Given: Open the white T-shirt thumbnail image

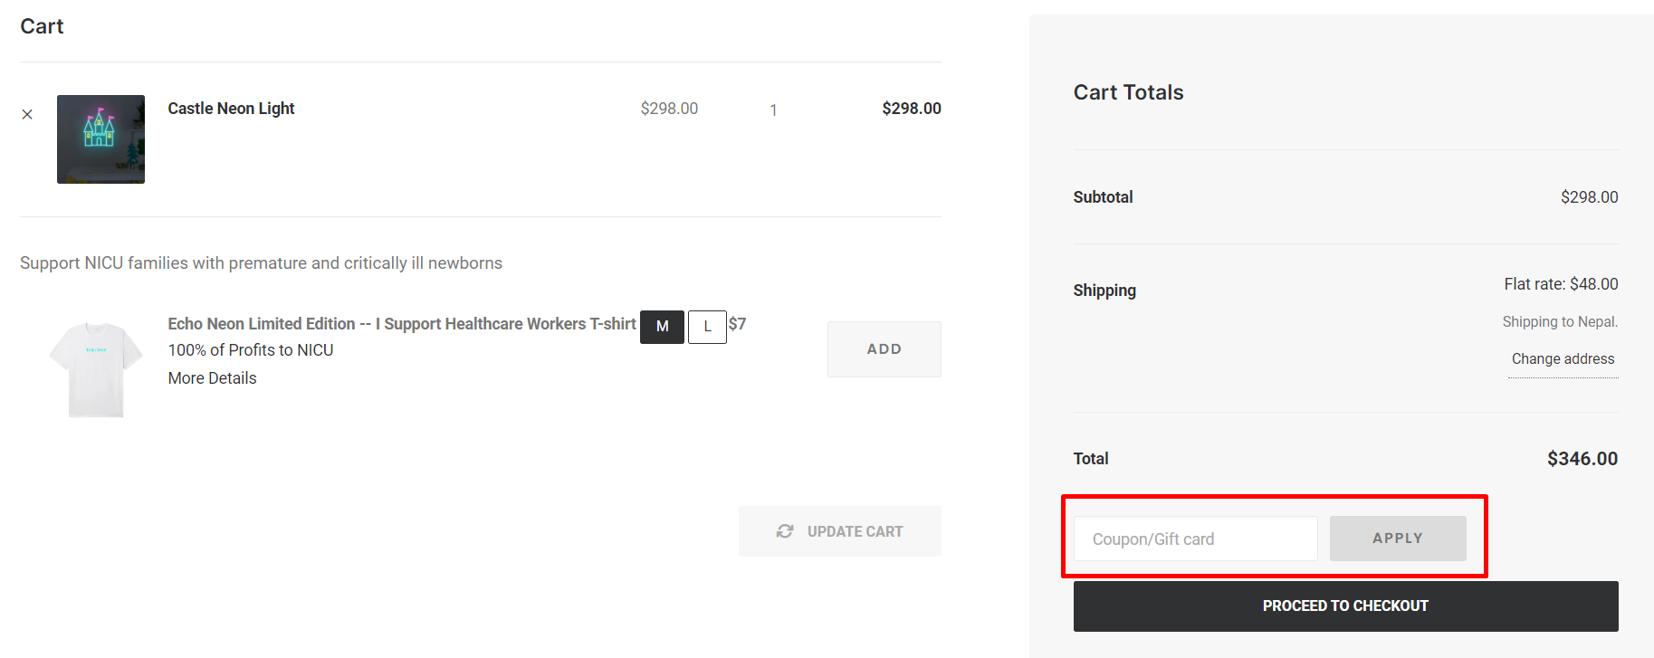Looking at the screenshot, I should click(96, 369).
